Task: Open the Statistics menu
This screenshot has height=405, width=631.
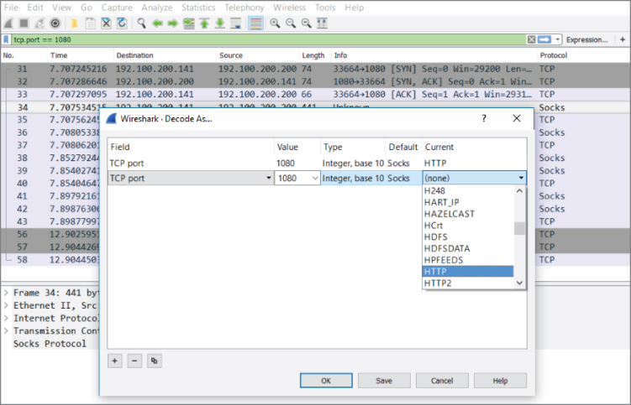Action: (x=198, y=8)
